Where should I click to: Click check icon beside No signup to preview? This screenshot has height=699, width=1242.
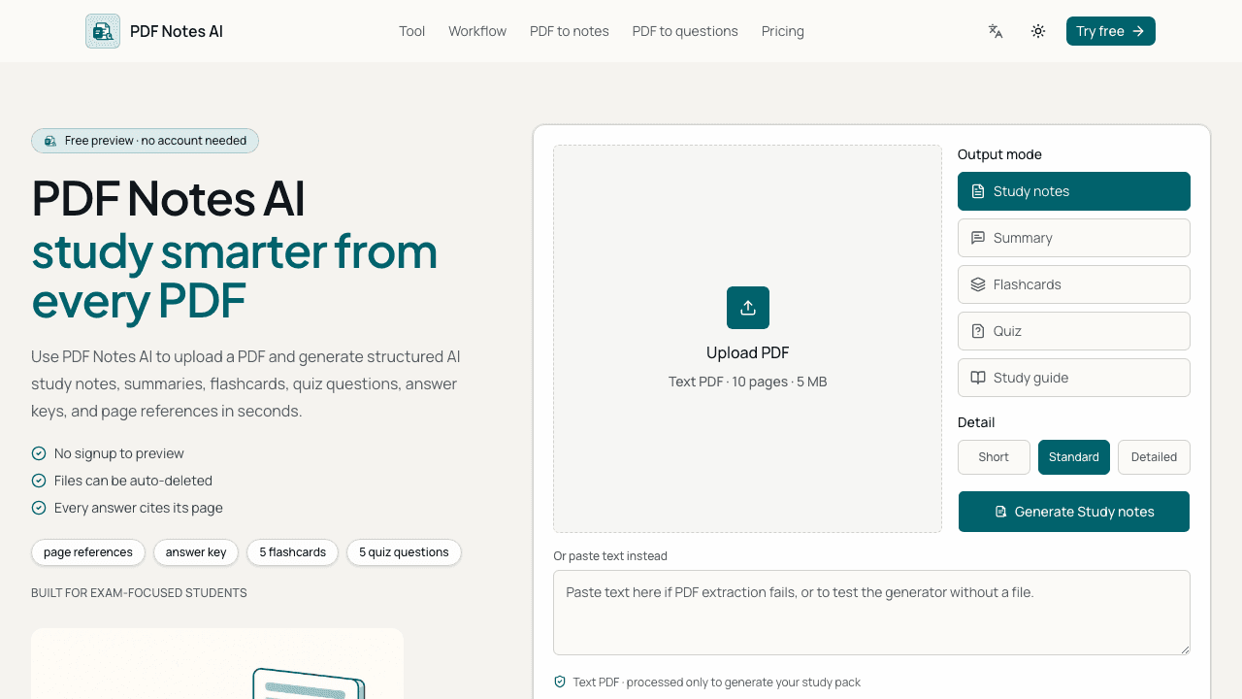(x=39, y=453)
